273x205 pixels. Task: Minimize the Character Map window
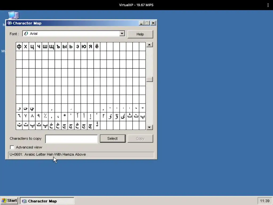141,23
